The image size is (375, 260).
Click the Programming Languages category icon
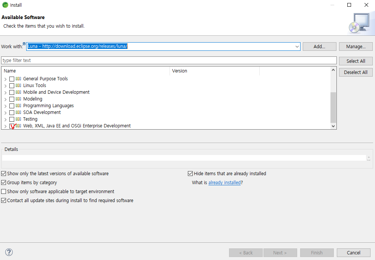(x=18, y=105)
